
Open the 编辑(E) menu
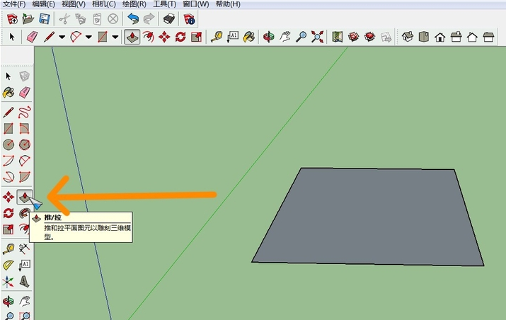coord(44,4)
